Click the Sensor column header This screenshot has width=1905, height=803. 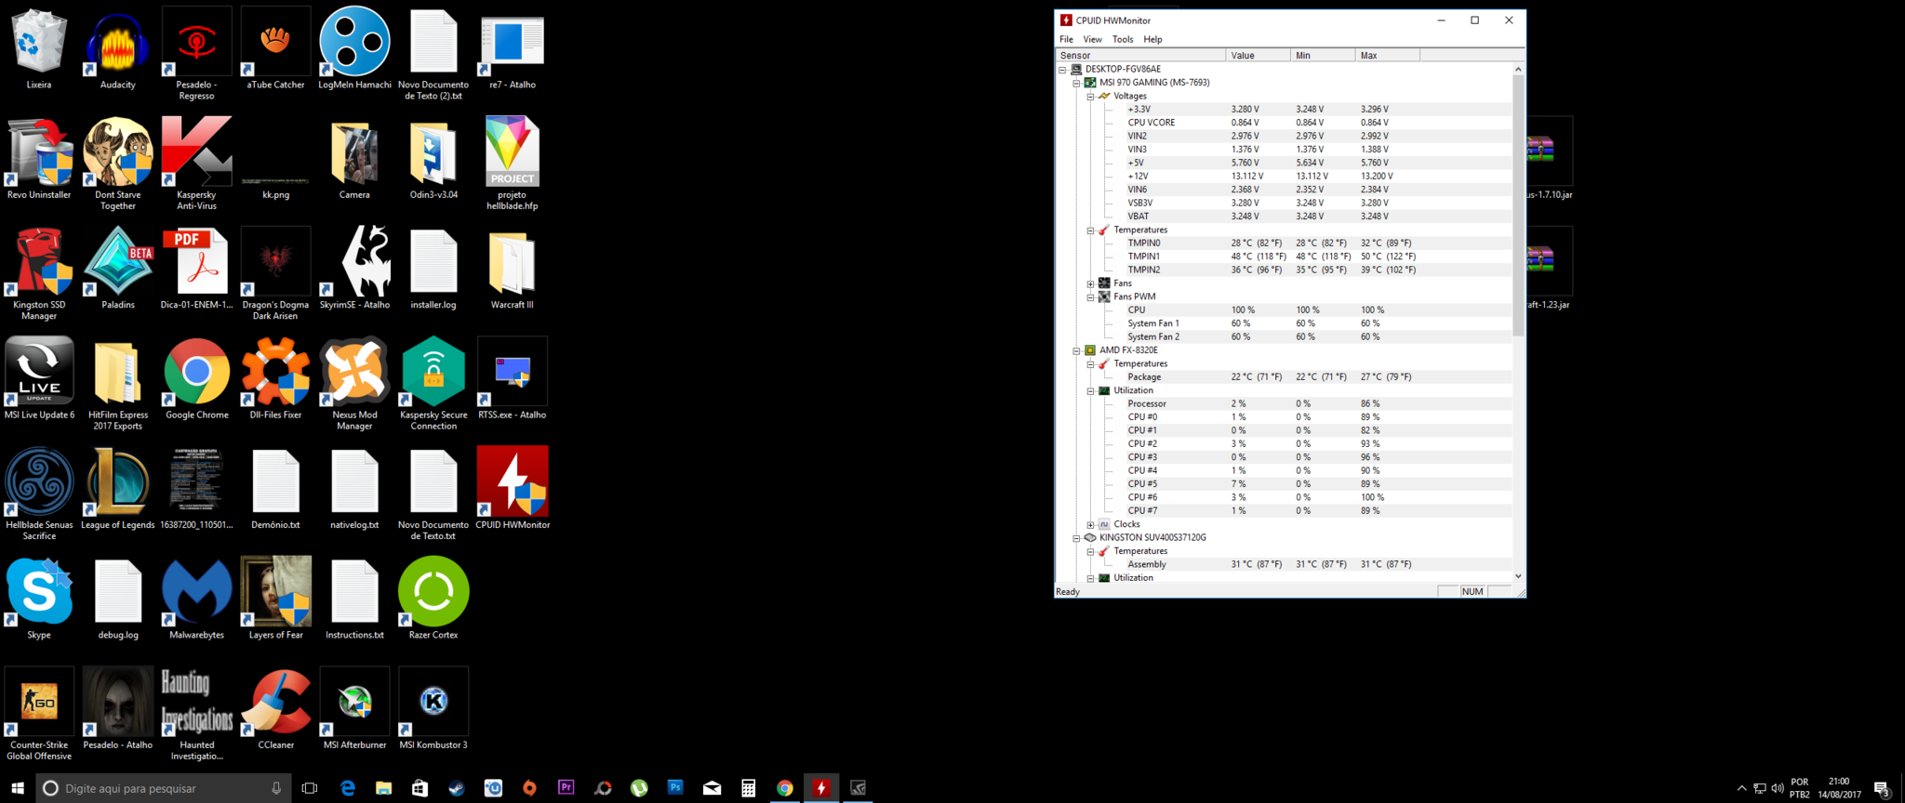[1140, 56]
